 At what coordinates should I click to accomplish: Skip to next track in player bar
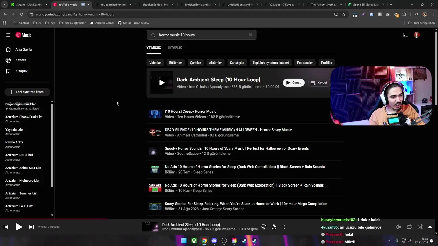(31, 227)
